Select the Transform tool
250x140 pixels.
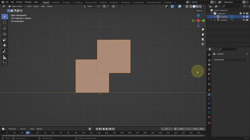click(5, 45)
